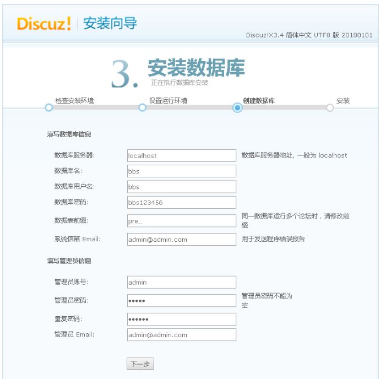The width and height of the screenshot is (386, 379).
Task: Click the 下一步 button
Action: (x=140, y=364)
